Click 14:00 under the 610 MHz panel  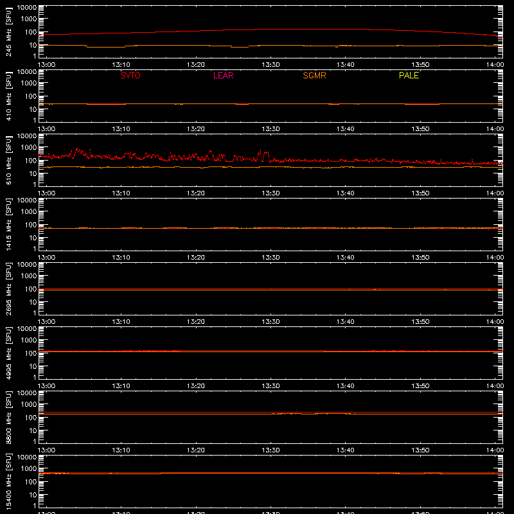(x=495, y=193)
